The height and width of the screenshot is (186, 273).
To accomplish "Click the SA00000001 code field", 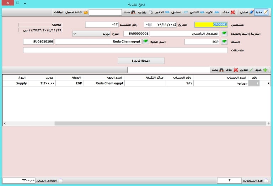I will 136,34.
